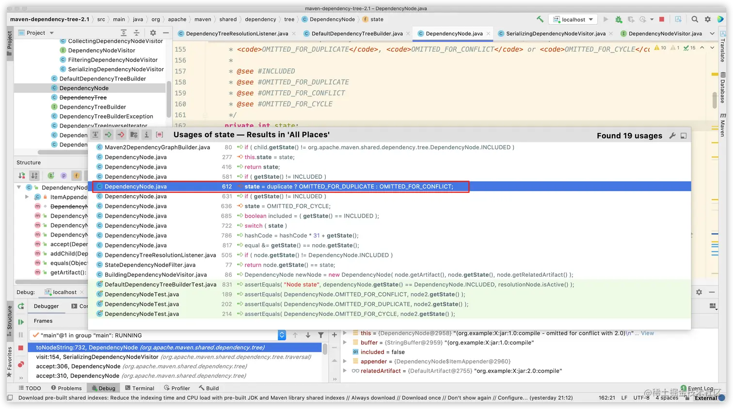Click the Run play icon in toolbar
Screen dimensions: 733x409
pos(606,19)
